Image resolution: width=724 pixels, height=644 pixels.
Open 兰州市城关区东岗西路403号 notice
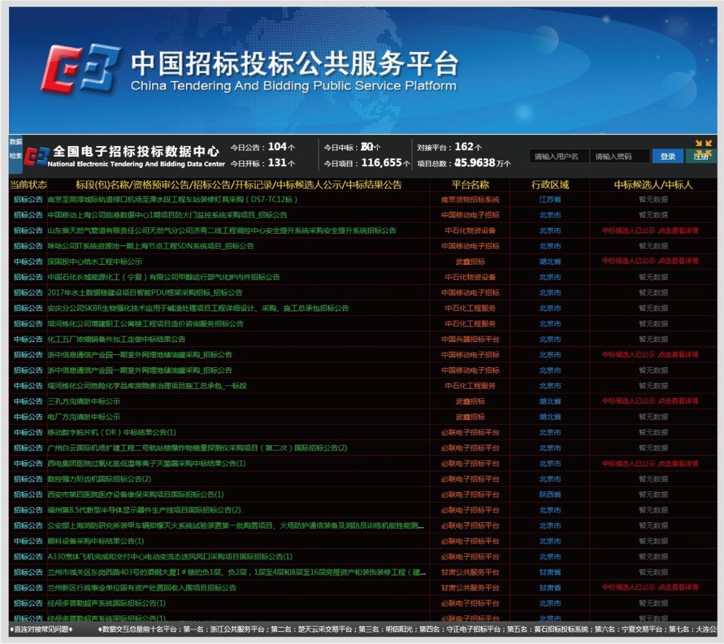[236, 572]
